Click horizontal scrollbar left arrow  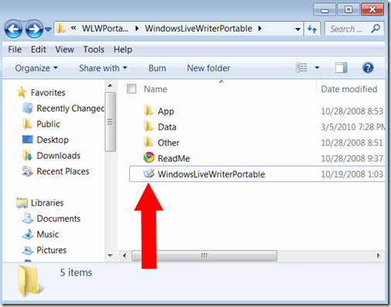125,256
